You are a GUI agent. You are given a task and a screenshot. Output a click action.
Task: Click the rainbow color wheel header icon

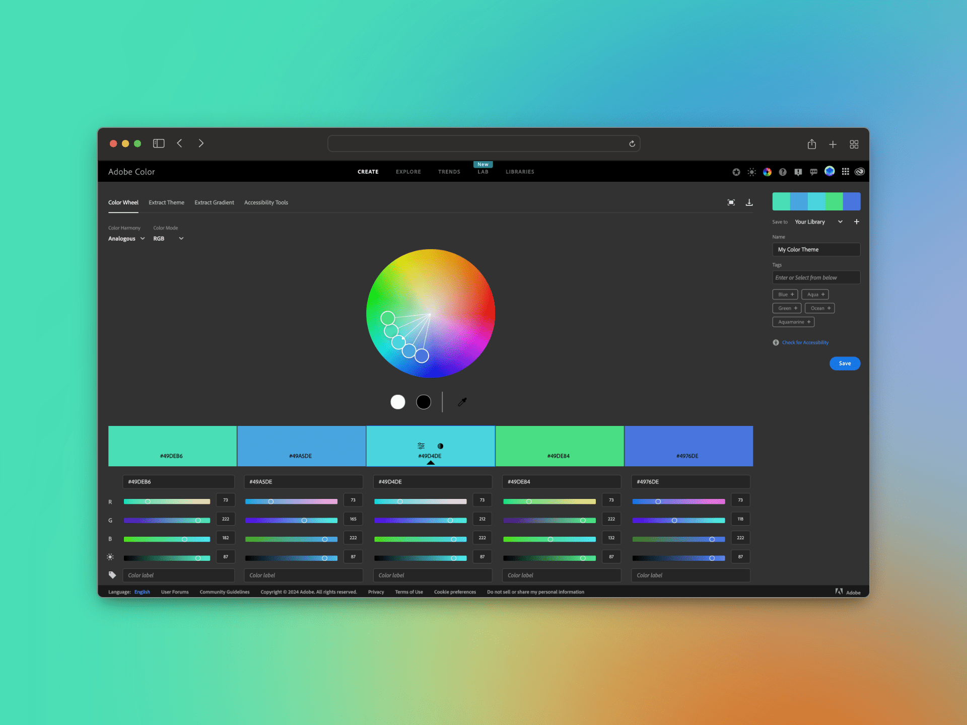767,172
